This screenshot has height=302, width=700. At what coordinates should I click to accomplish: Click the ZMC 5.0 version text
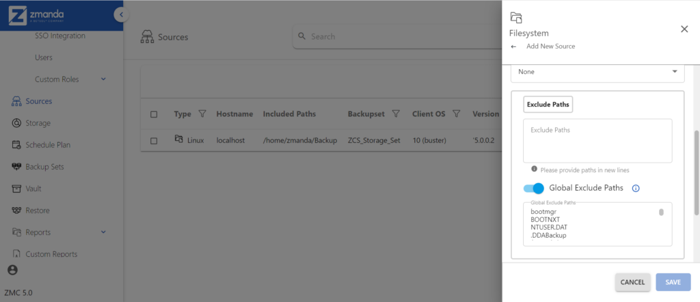[18, 293]
